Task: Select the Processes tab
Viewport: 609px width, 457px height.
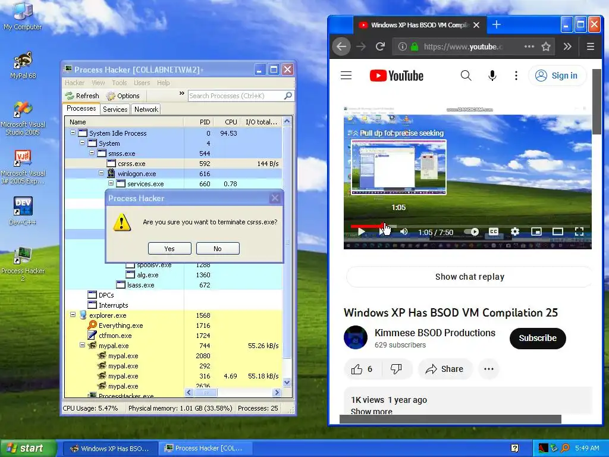Action: tap(81, 108)
